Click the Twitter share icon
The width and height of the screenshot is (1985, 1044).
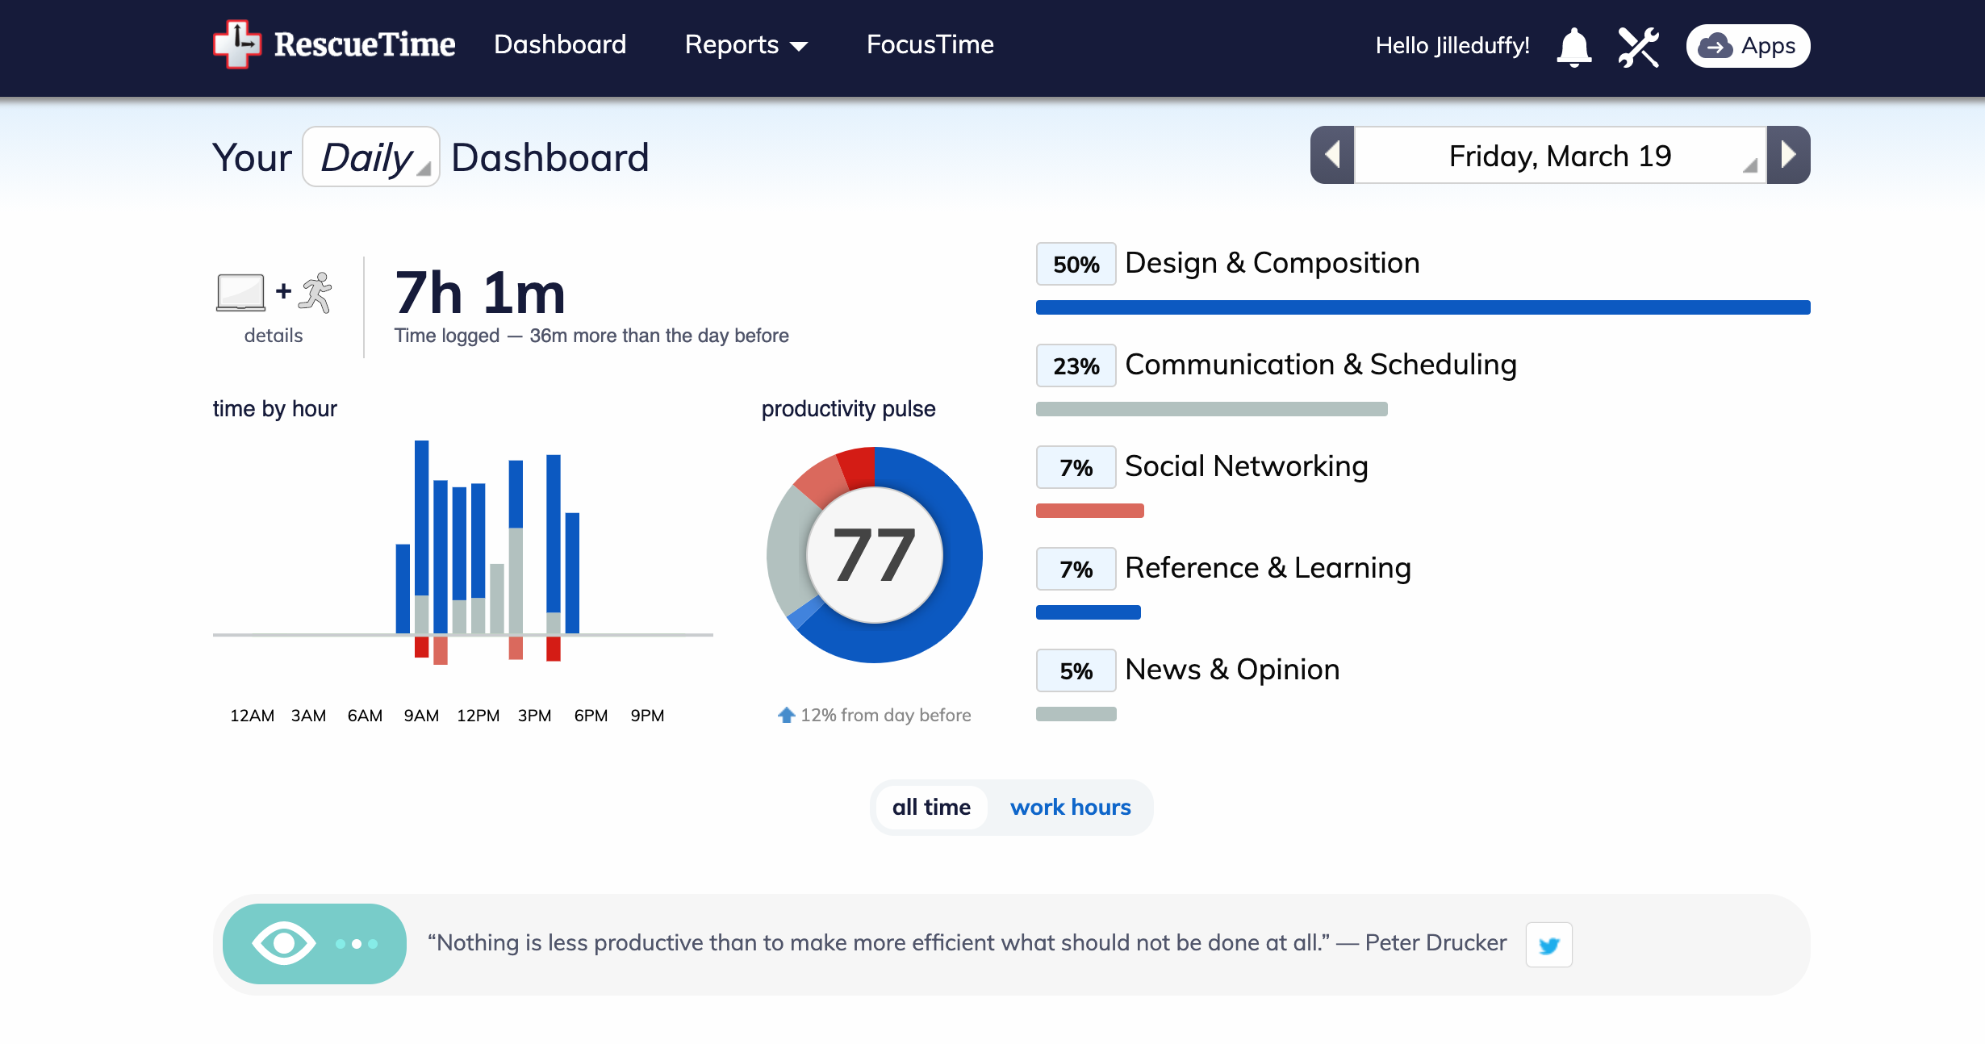[x=1549, y=943]
